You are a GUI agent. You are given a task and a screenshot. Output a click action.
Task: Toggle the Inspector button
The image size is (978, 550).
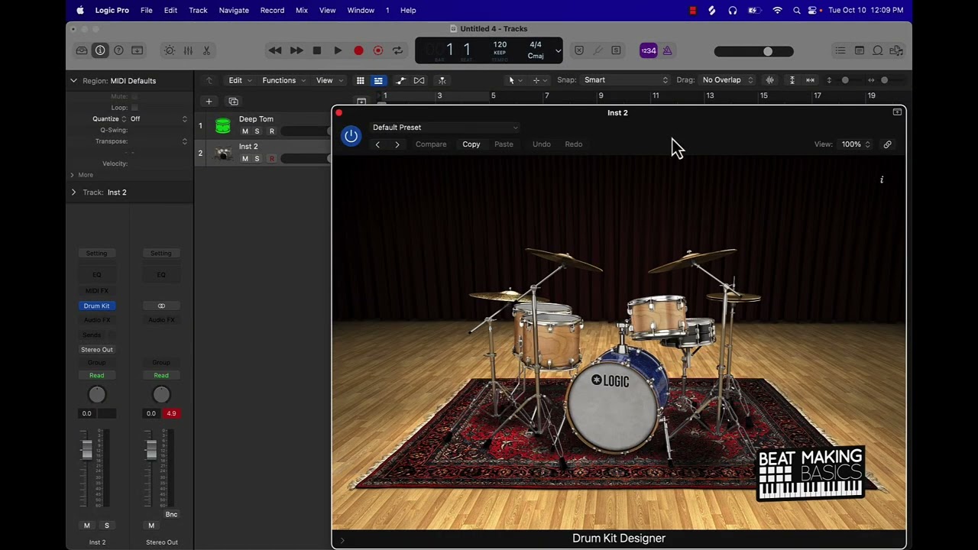click(x=100, y=50)
